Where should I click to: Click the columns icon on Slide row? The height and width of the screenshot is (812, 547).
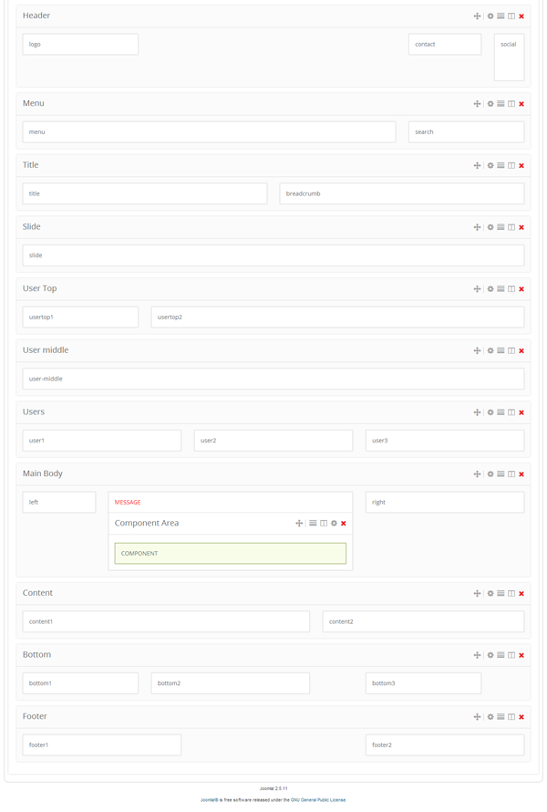(x=511, y=227)
